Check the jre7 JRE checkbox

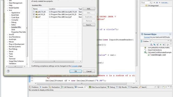pos(34,17)
